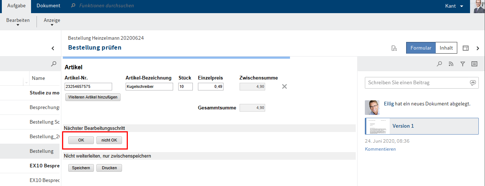Click the layout panel icon right of Inhalt

coord(465,48)
